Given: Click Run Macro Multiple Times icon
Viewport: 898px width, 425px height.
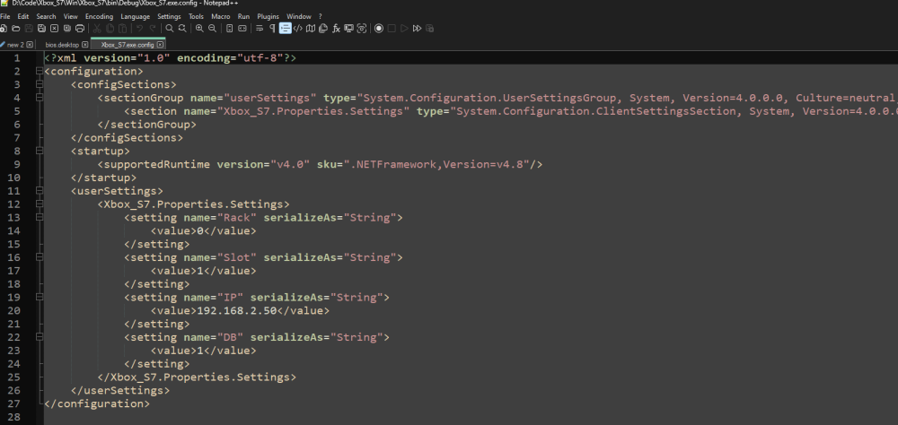Looking at the screenshot, I should pyautogui.click(x=418, y=29).
